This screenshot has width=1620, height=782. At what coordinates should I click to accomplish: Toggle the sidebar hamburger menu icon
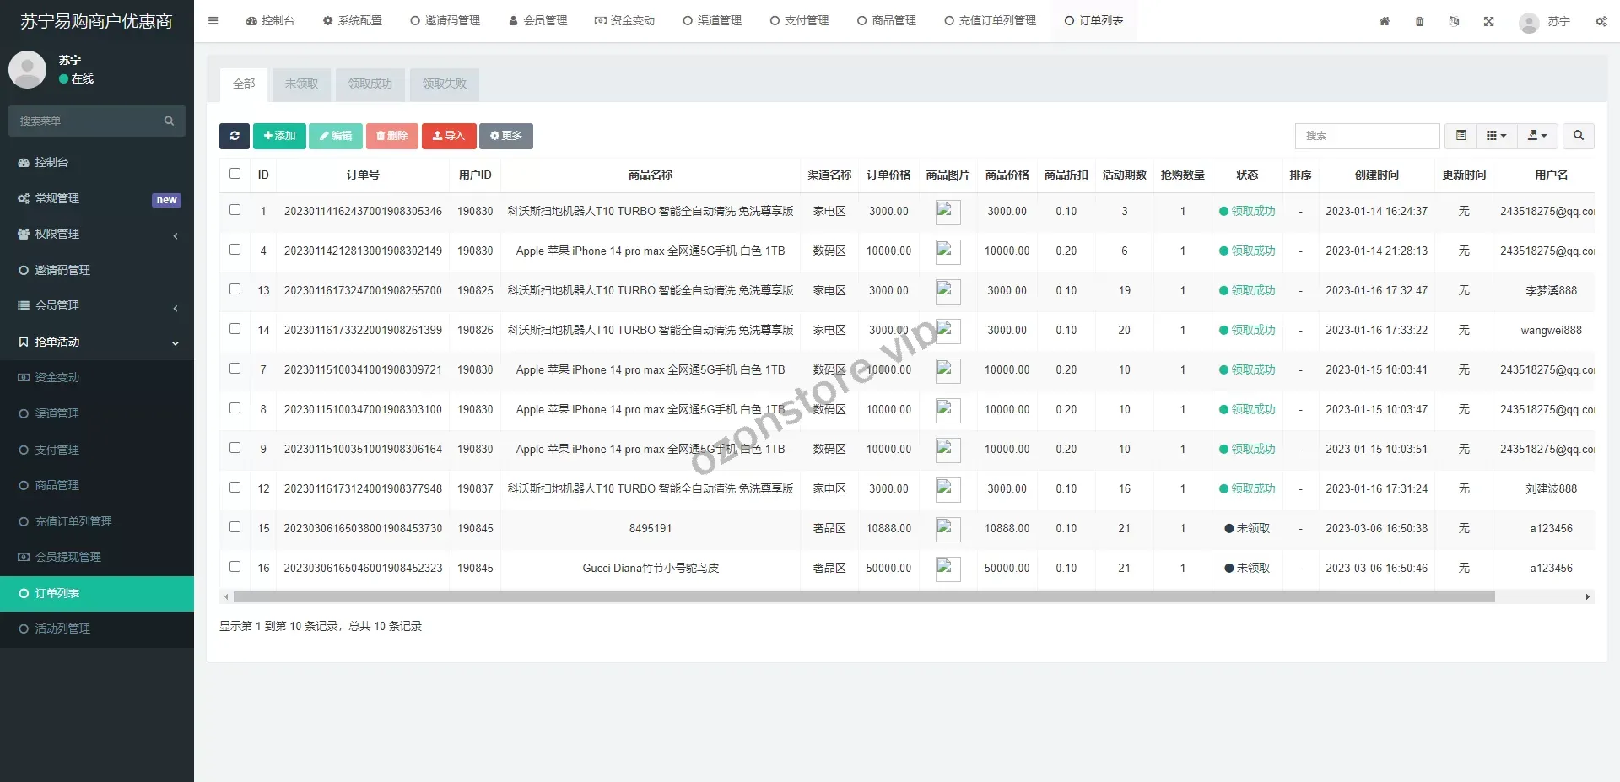click(213, 21)
